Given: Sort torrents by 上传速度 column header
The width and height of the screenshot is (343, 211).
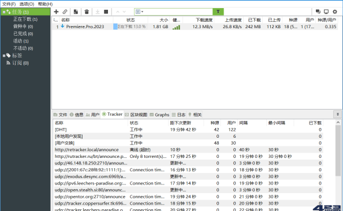Looking at the screenshot, I should click(233, 20).
